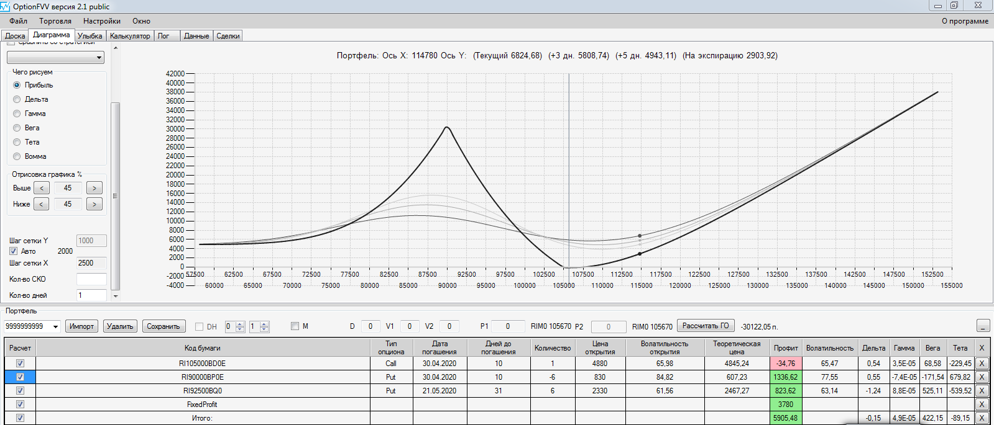Open the strategy comparison dropdown
The width and height of the screenshot is (994, 425).
[55, 58]
